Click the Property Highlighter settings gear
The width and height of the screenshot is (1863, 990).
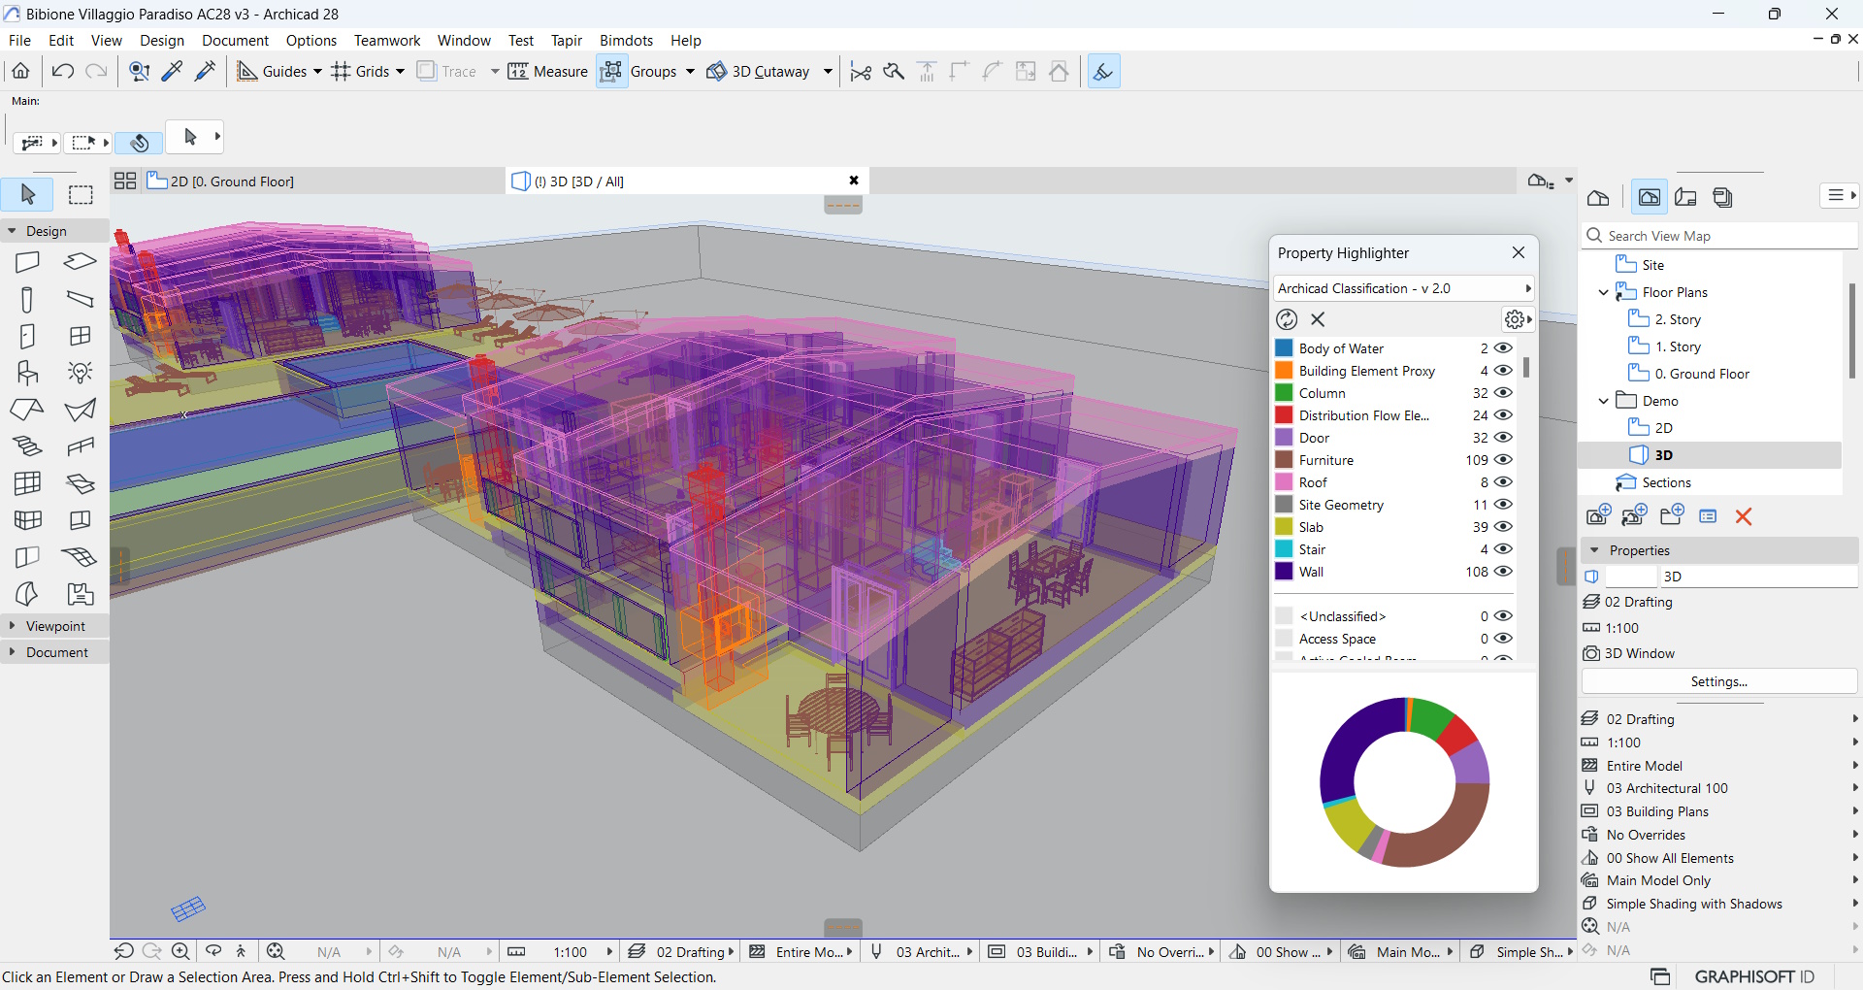[1514, 319]
